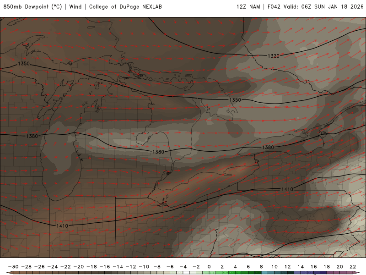Click the -4 value on the color scale
The height and width of the screenshot is (275, 366).
tap(183, 267)
